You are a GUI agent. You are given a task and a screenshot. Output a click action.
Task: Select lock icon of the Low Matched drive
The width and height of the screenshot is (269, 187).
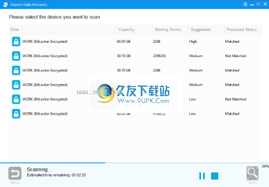[x=16, y=114]
